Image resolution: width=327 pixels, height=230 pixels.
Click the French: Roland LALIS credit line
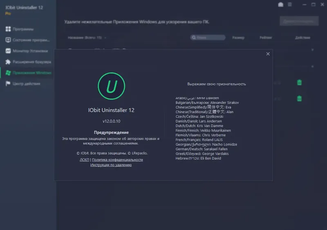199,140
